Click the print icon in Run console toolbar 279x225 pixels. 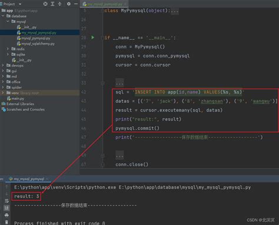pos(6,215)
